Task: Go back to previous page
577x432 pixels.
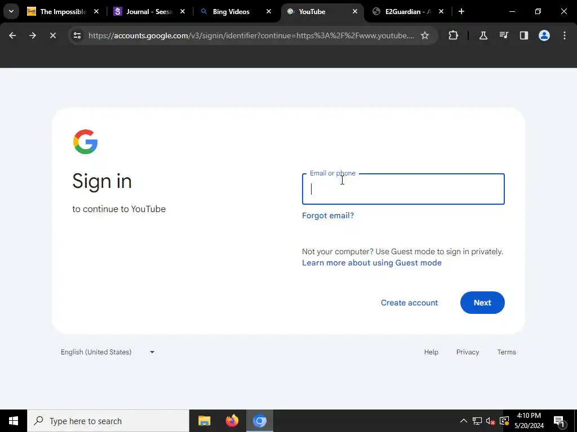Action: tap(12, 35)
